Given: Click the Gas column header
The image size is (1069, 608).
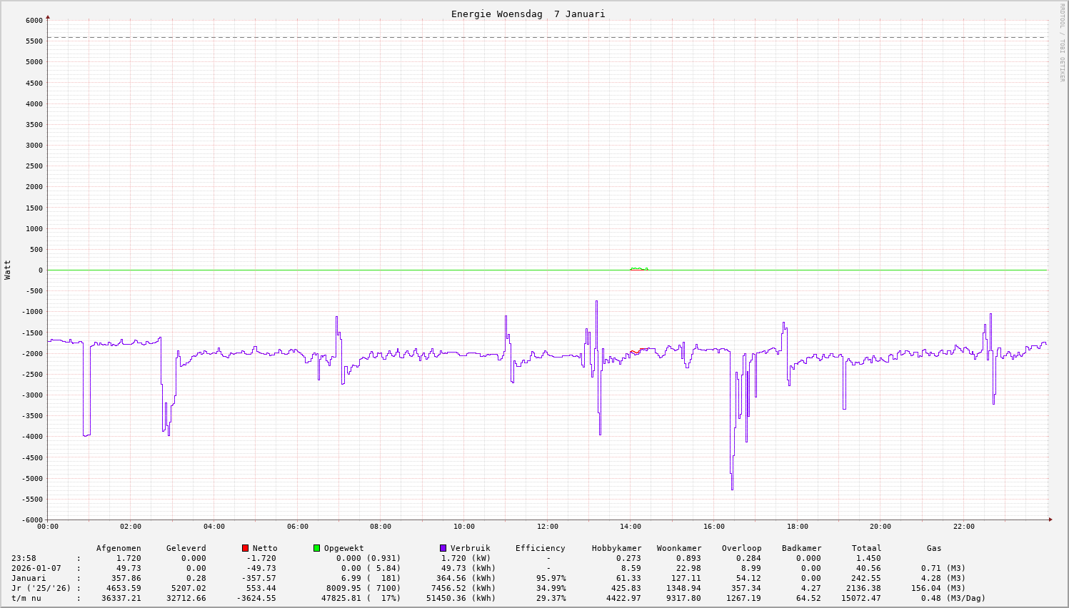Looking at the screenshot, I should [x=934, y=549].
